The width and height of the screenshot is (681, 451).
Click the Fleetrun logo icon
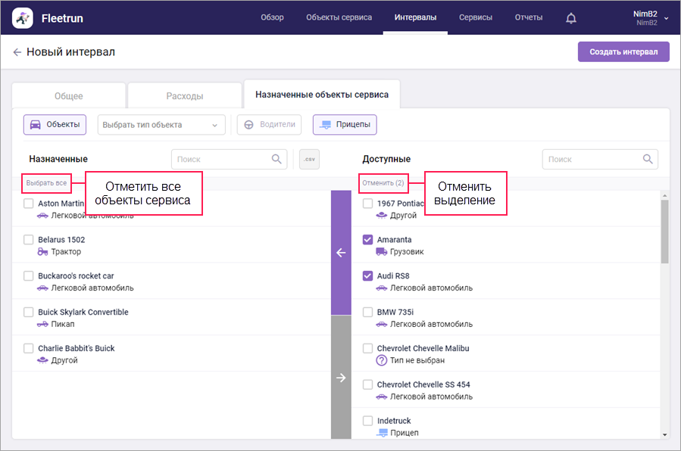[23, 17]
